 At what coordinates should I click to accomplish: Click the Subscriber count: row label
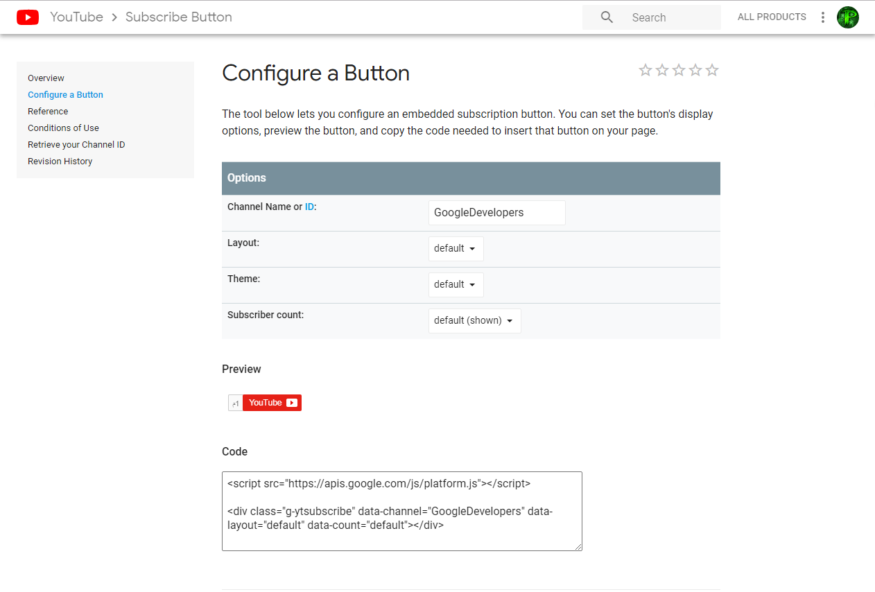(x=266, y=315)
